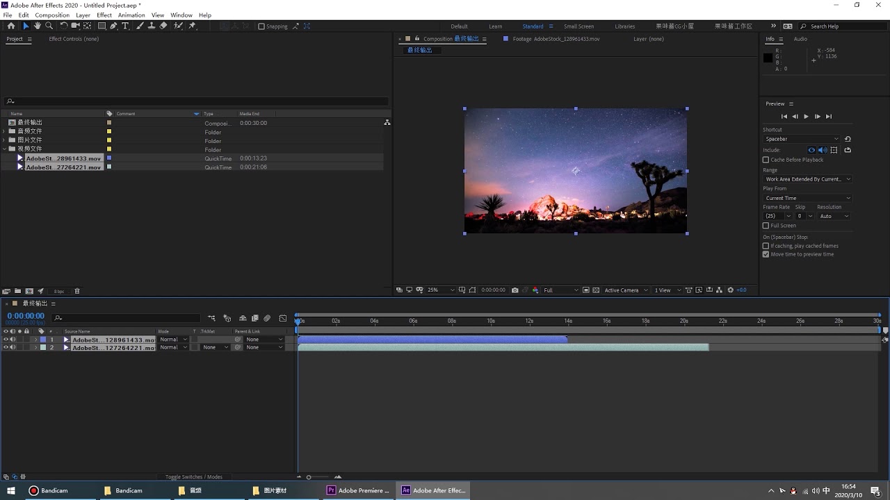Open the 1 View layout dropdown

coord(668,290)
